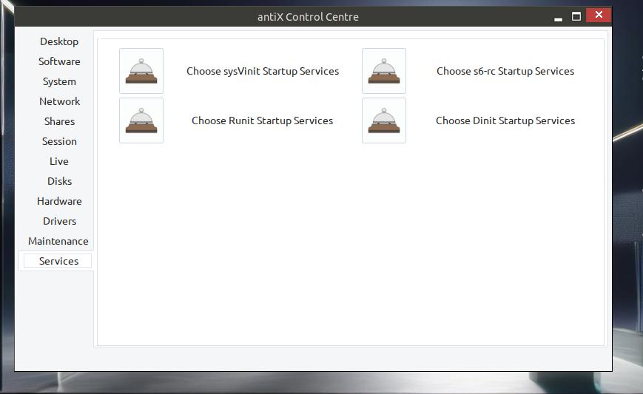
Task: Open the Drivers tab
Action: coord(59,221)
